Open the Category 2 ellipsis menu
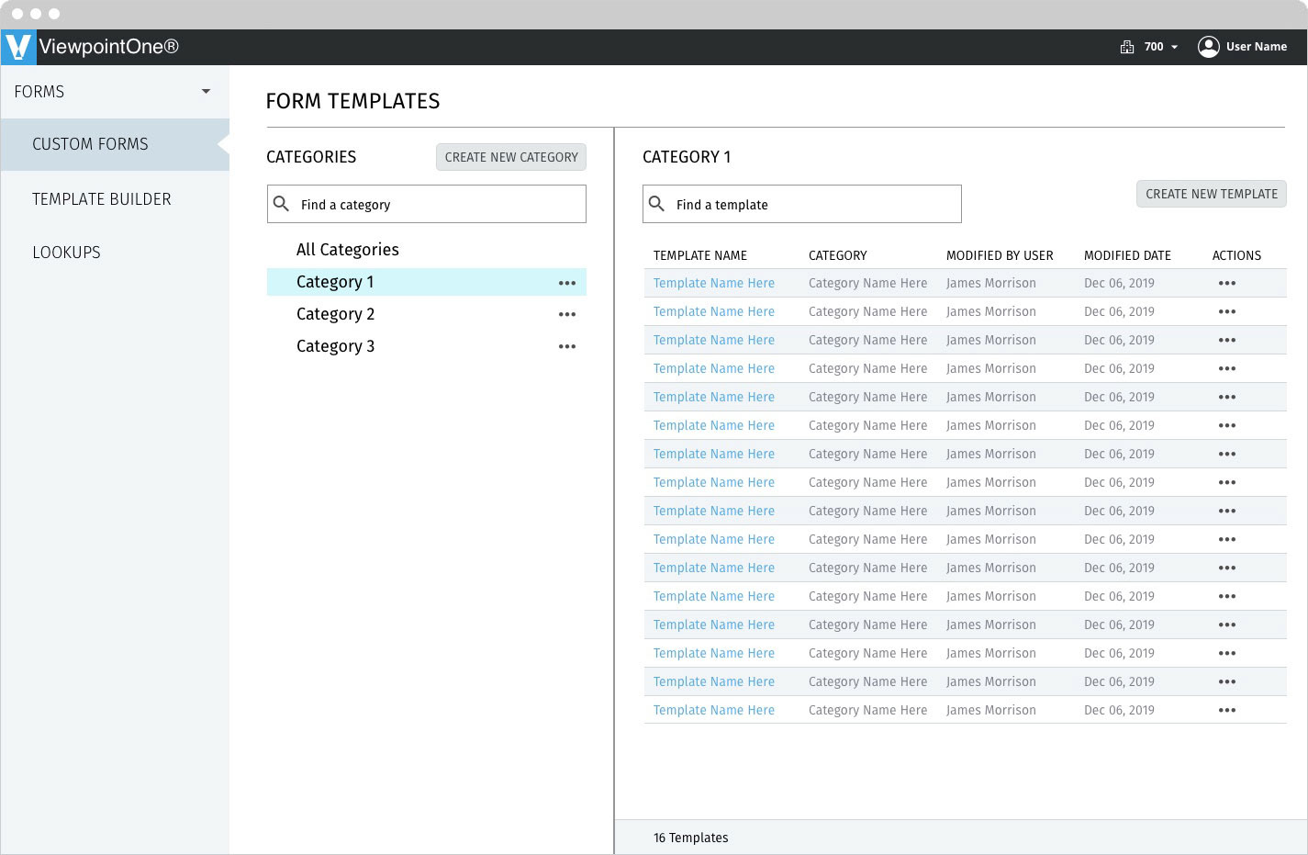 pos(567,315)
